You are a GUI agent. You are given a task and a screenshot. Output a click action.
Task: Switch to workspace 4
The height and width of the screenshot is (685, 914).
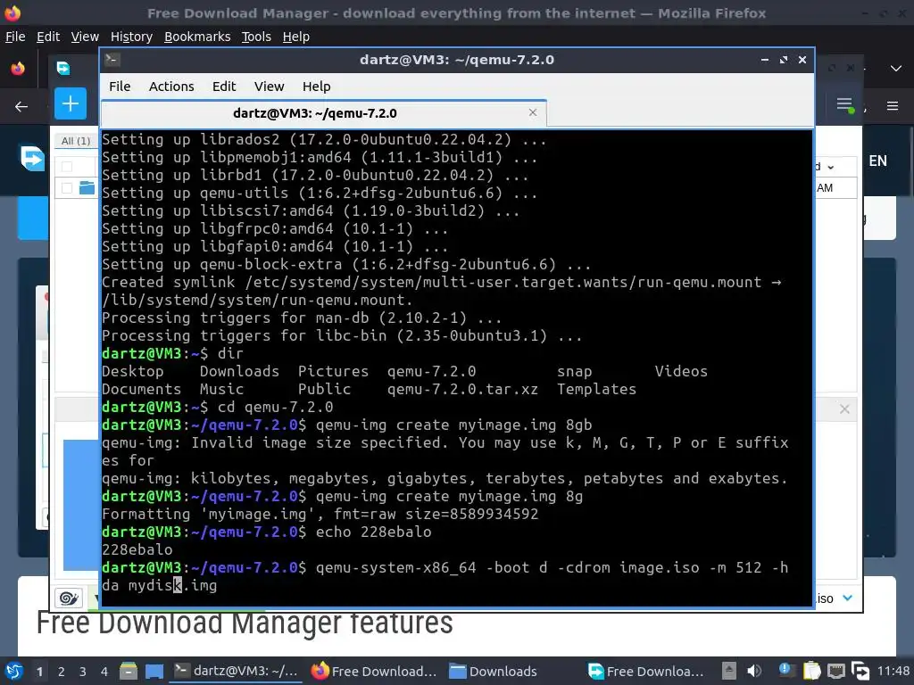104,672
